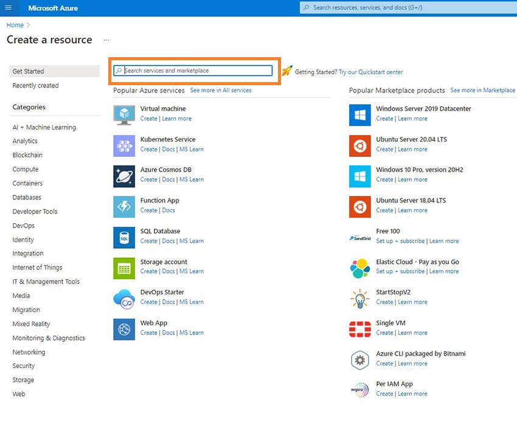Click the Kubernetes Service icon
517x430 pixels.
124,145
